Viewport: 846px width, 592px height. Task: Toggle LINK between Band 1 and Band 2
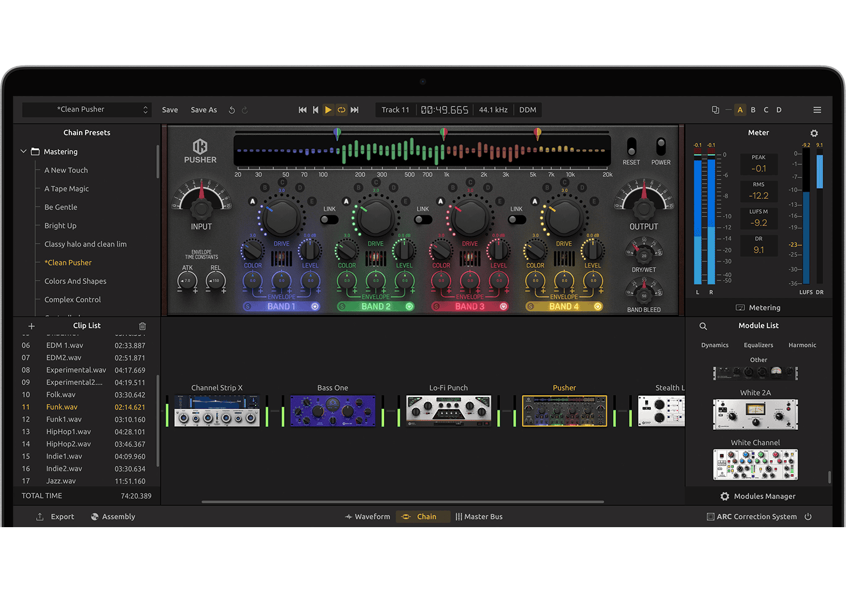pyautogui.click(x=329, y=219)
